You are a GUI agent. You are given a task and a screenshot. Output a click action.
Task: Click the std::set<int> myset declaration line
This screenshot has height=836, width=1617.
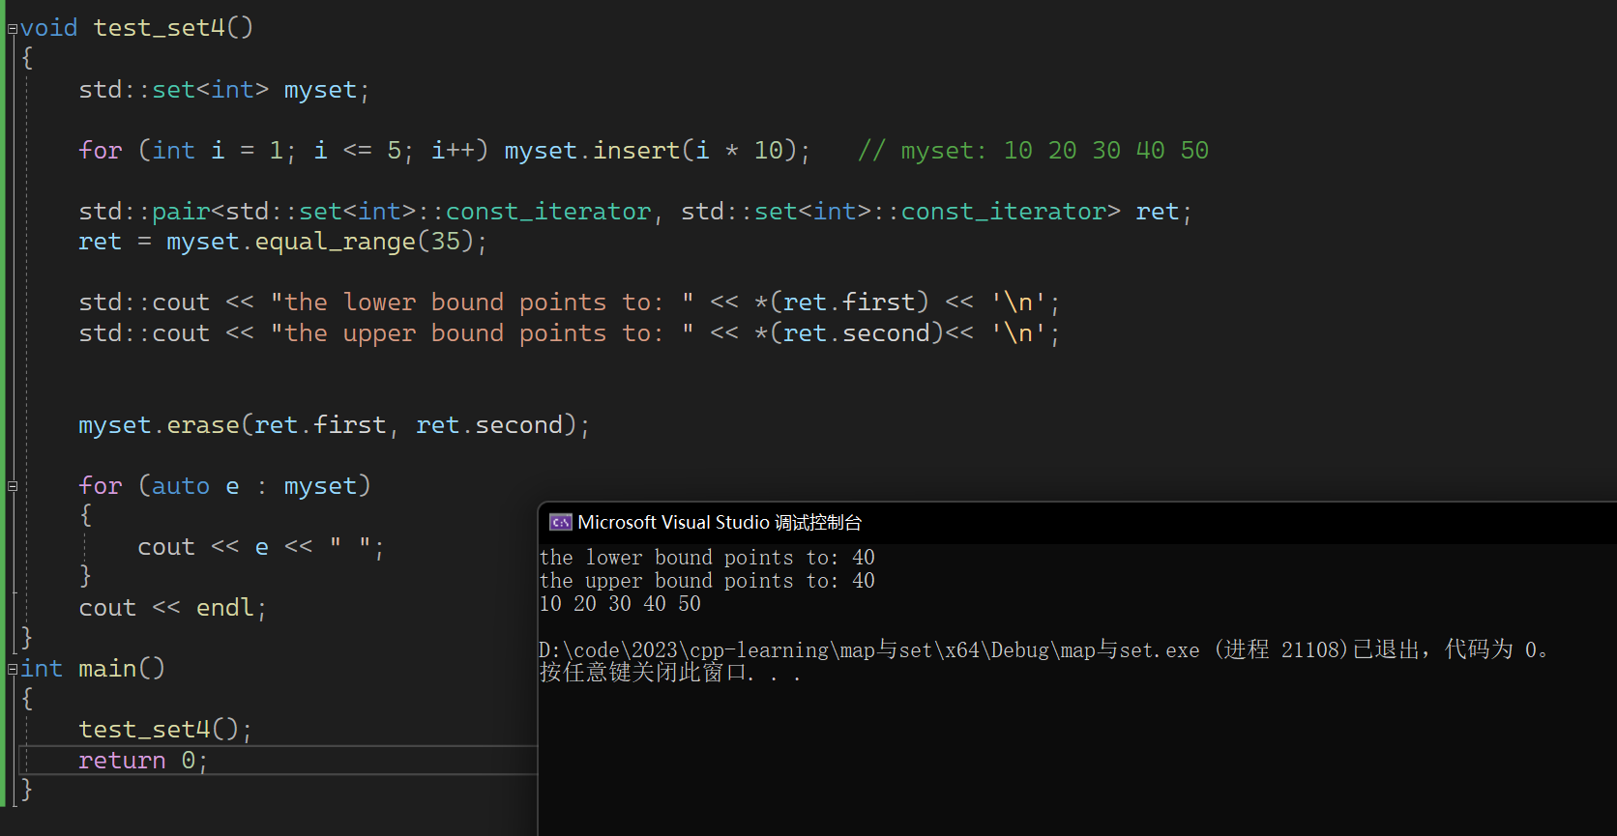pos(224,90)
